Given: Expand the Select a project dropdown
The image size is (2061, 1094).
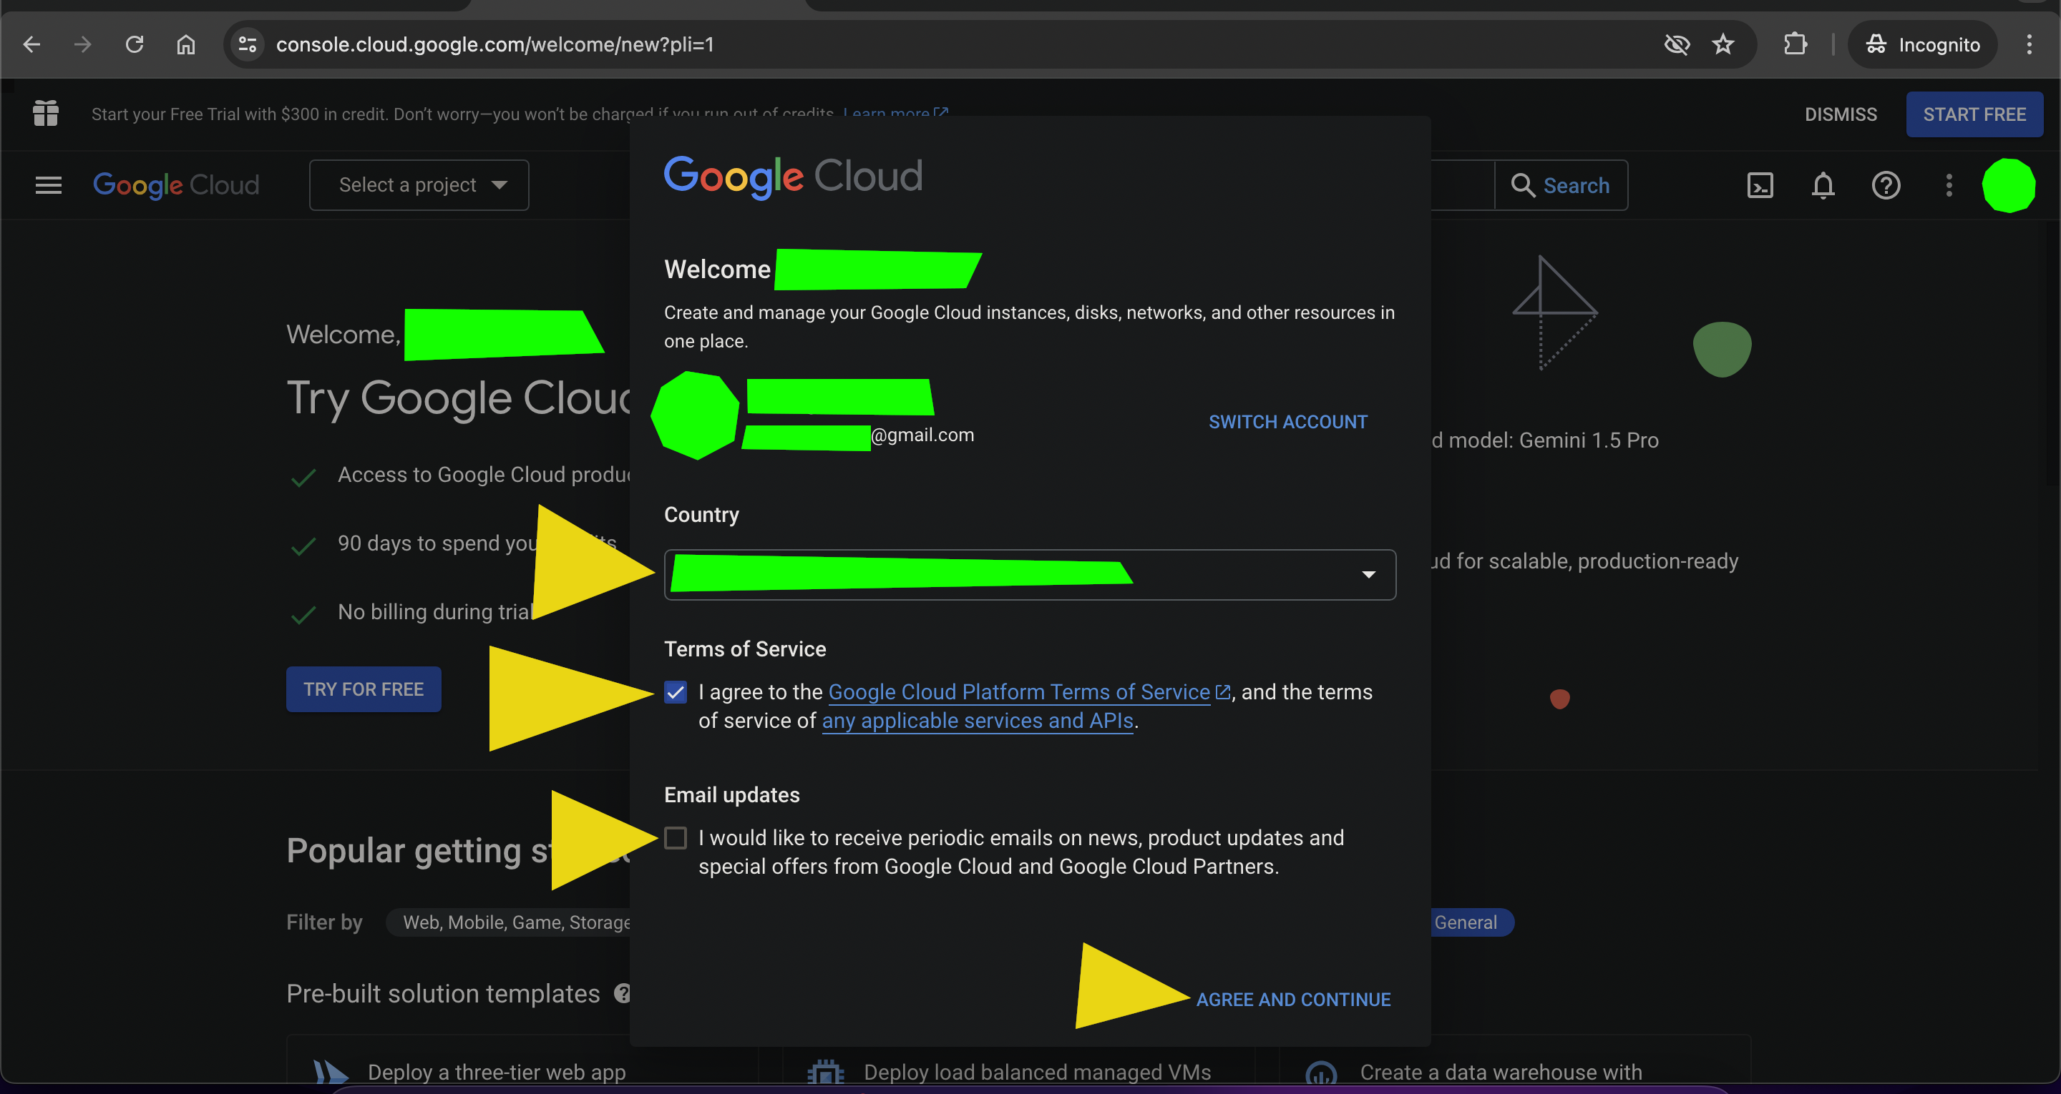Looking at the screenshot, I should pyautogui.click(x=419, y=185).
